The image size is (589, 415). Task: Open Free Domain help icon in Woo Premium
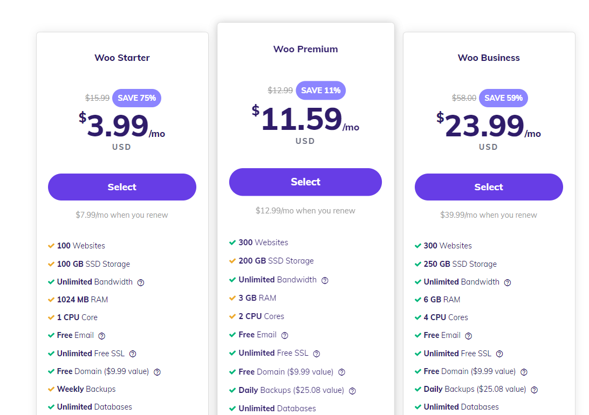tap(341, 372)
